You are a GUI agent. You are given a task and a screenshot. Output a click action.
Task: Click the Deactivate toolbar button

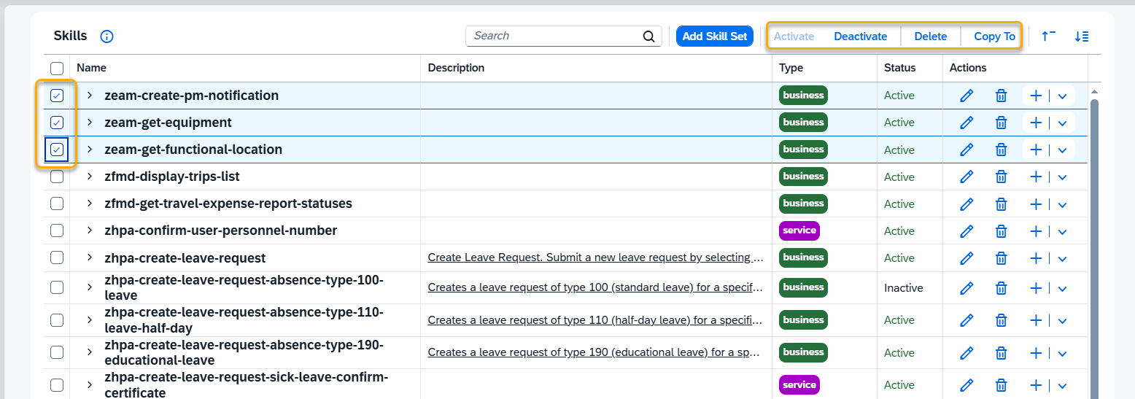[x=860, y=36]
